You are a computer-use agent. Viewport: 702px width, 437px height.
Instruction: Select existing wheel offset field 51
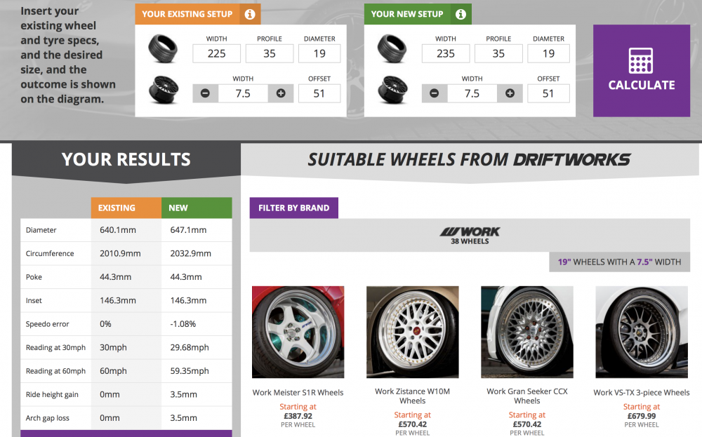[x=319, y=93]
